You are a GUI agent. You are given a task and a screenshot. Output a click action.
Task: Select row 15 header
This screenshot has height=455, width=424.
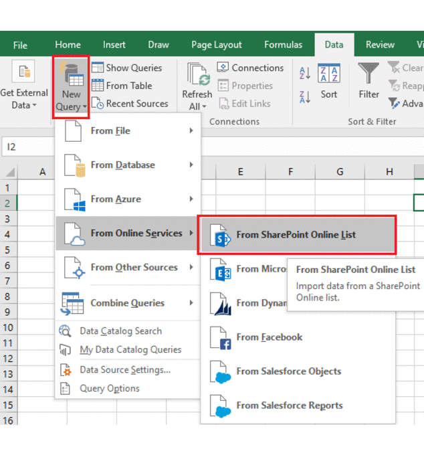coord(8,405)
